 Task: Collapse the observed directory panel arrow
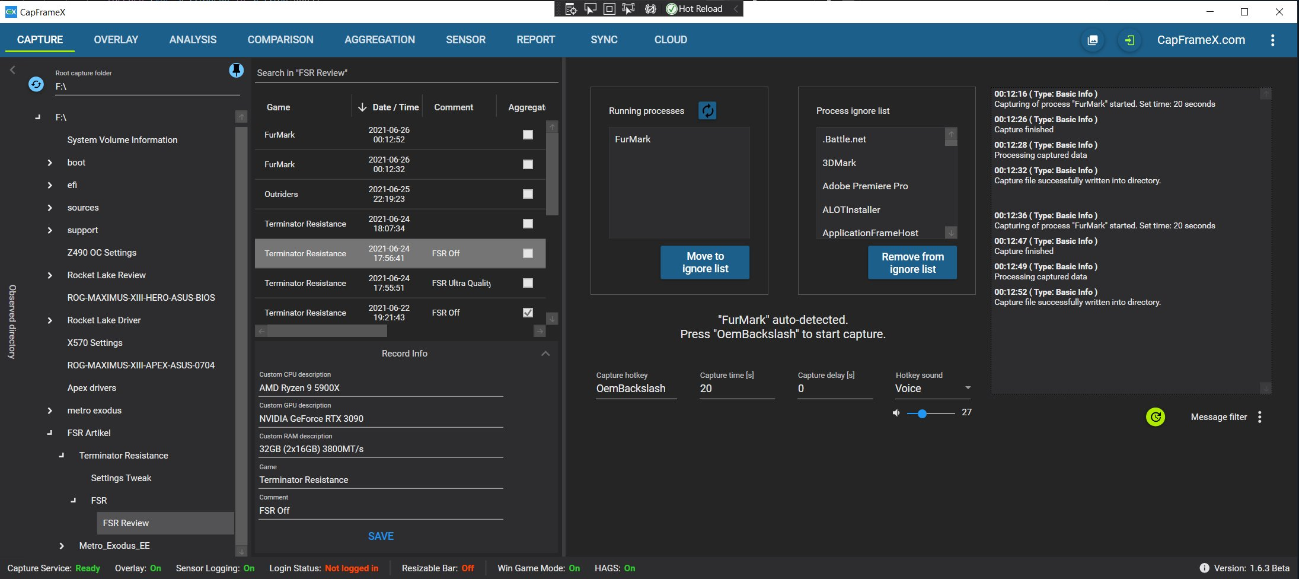tap(12, 70)
